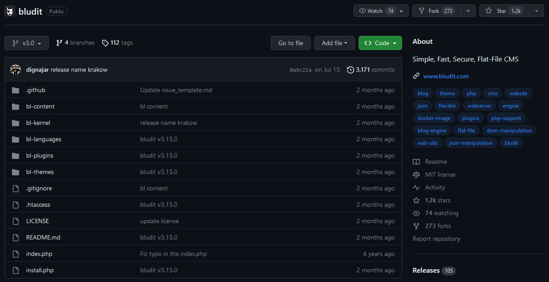Open the Watch notifications dropdown
549x282 pixels.
[381, 11]
